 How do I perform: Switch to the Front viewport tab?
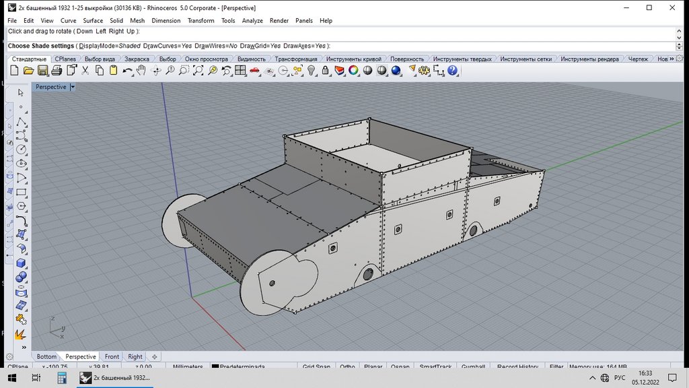pyautogui.click(x=112, y=356)
